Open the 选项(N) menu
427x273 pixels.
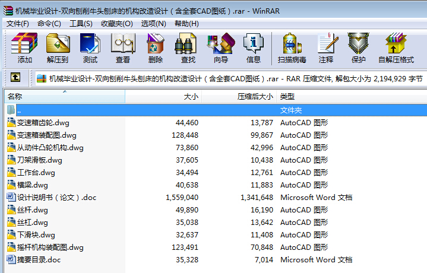pyautogui.click(x=153, y=24)
